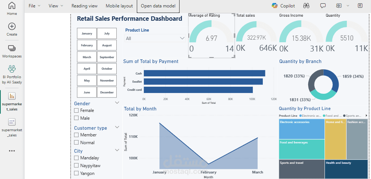Image resolution: width=371 pixels, height=179 pixels.
Task: Click the Home and lifestyle yellow treemap tile
Action: 336,139
